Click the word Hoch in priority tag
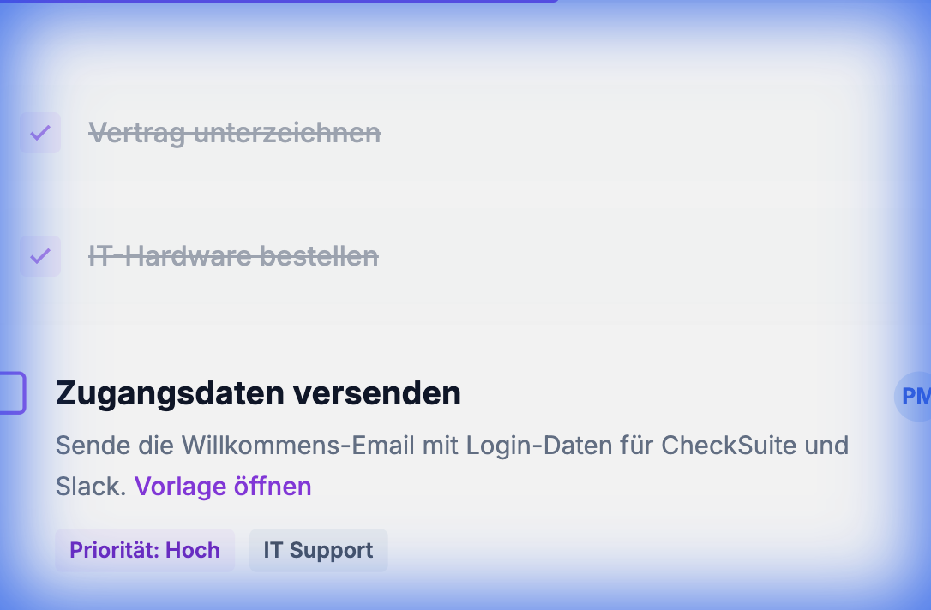This screenshot has height=610, width=931. click(193, 550)
